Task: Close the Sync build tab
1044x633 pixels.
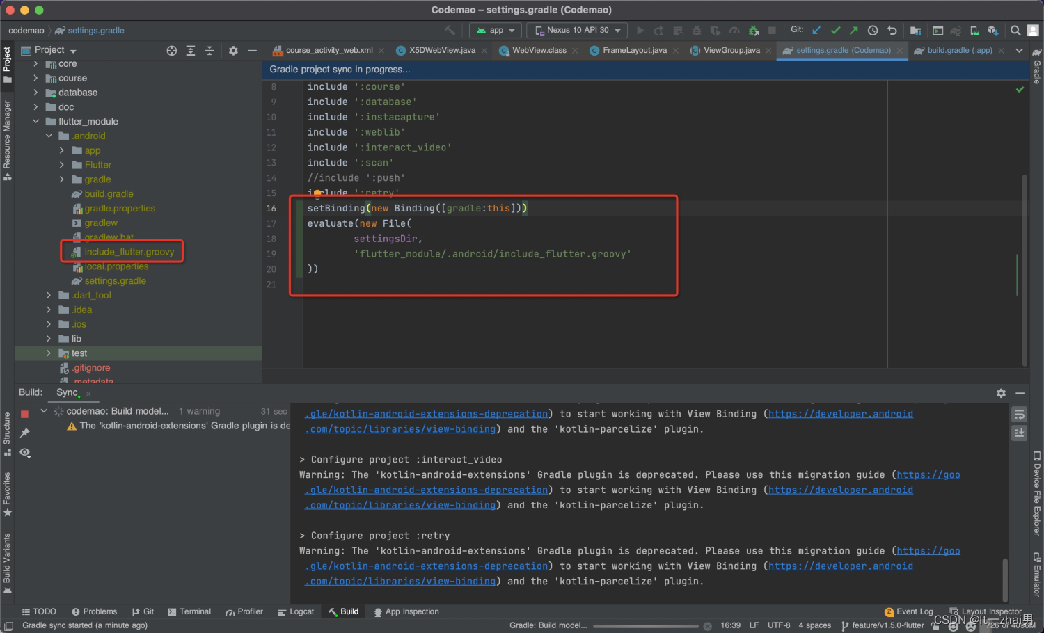Action: click(x=88, y=394)
